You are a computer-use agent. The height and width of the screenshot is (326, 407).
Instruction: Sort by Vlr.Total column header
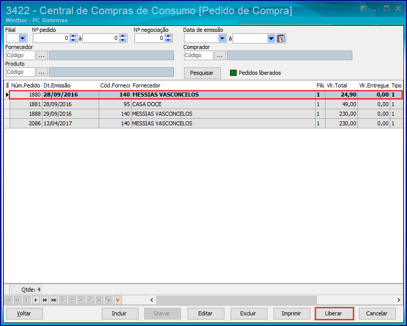341,85
